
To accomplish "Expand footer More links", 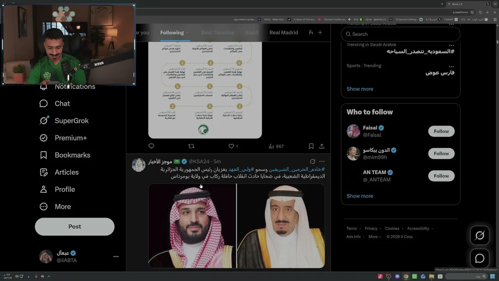I will pyautogui.click(x=375, y=237).
